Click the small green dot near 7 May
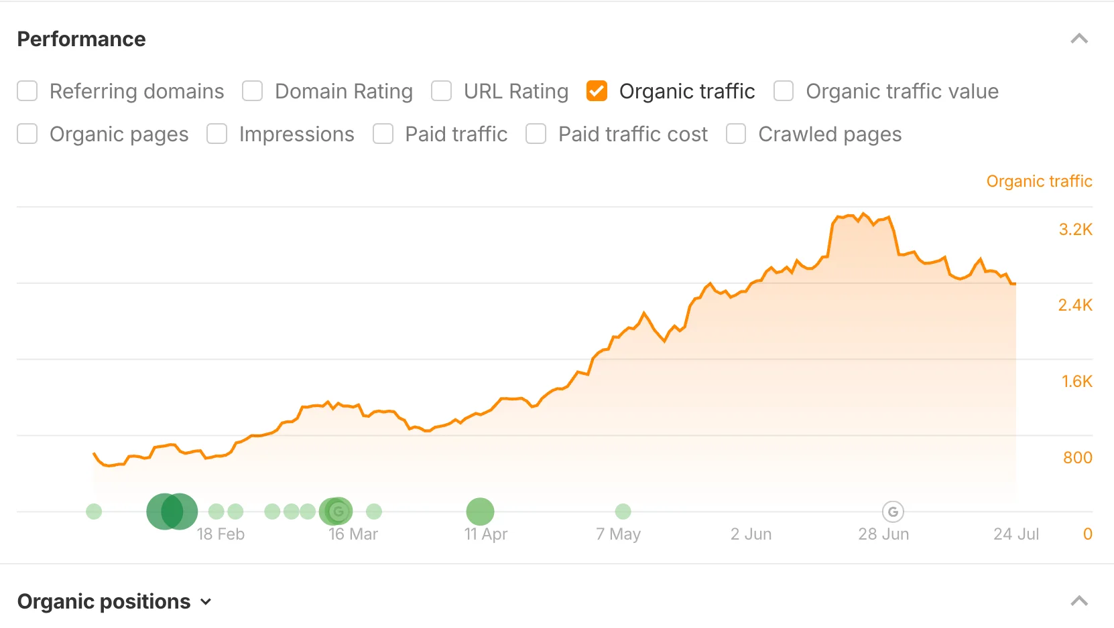Viewport: 1114px width, 628px height. [623, 511]
